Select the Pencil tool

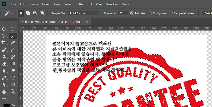[x=13, y=50]
